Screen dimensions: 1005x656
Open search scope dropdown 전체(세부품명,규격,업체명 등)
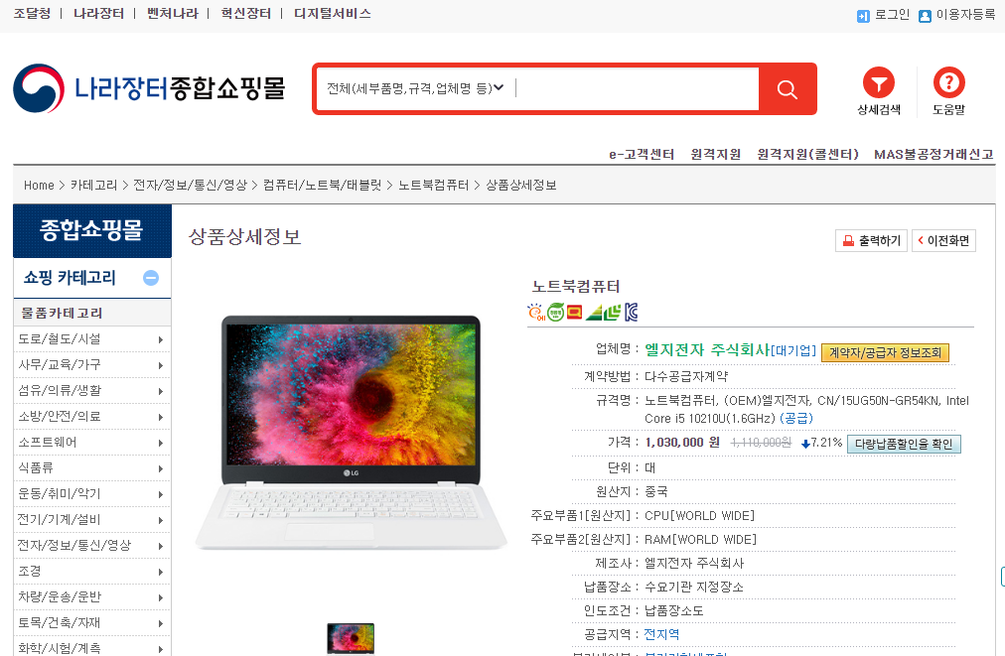tap(415, 88)
